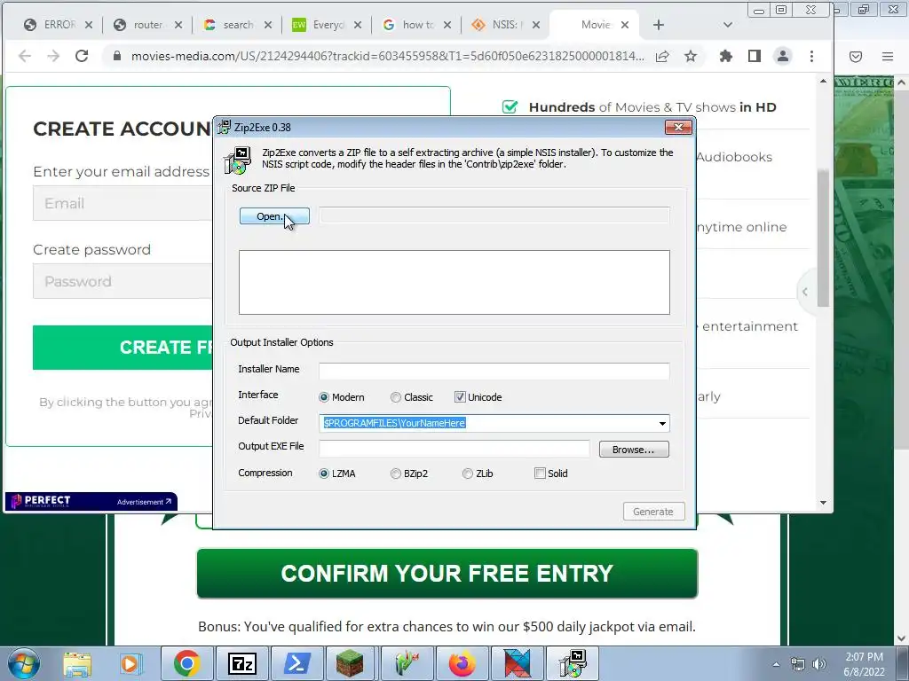Click Chrome's back arrow
909x681 pixels.
point(25,56)
